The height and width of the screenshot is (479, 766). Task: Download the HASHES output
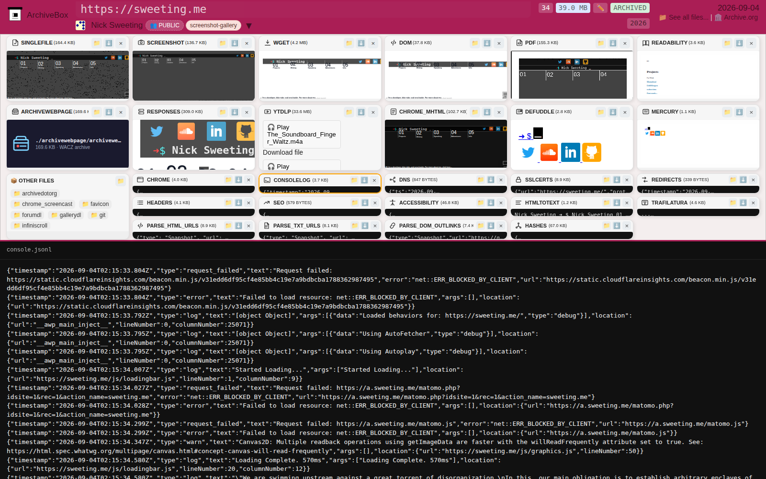coord(617,226)
